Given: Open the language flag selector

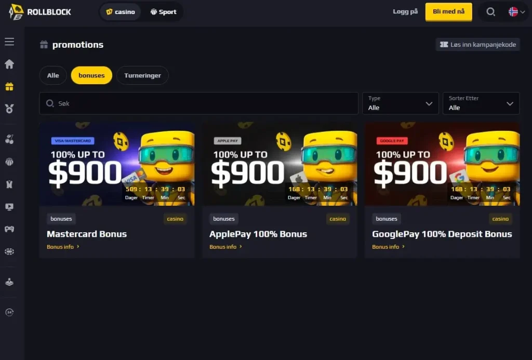Looking at the screenshot, I should point(516,12).
